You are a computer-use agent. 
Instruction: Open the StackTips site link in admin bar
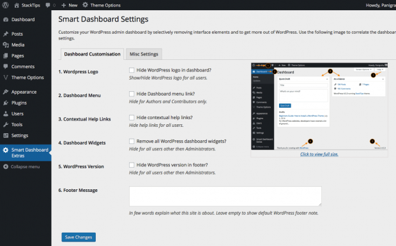(x=31, y=5)
